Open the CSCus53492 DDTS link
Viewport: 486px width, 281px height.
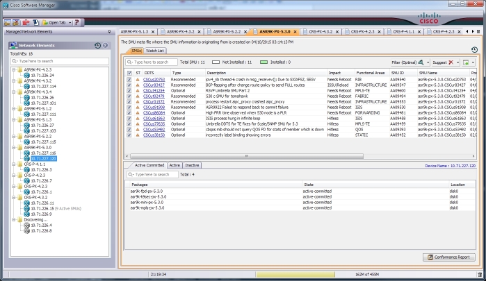tap(154, 130)
